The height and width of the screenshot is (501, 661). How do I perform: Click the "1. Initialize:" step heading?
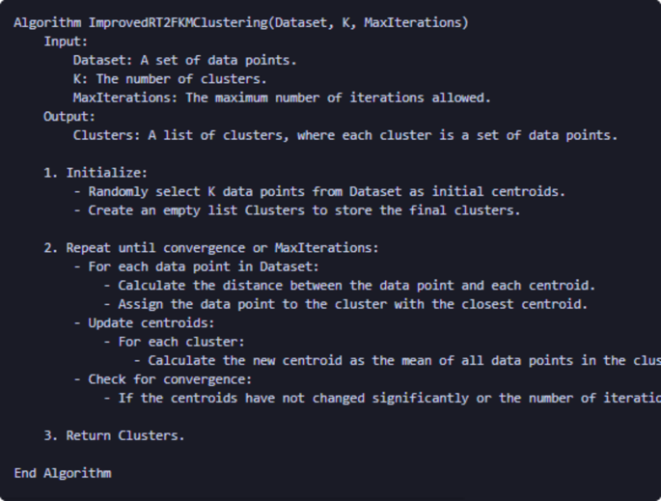96,173
